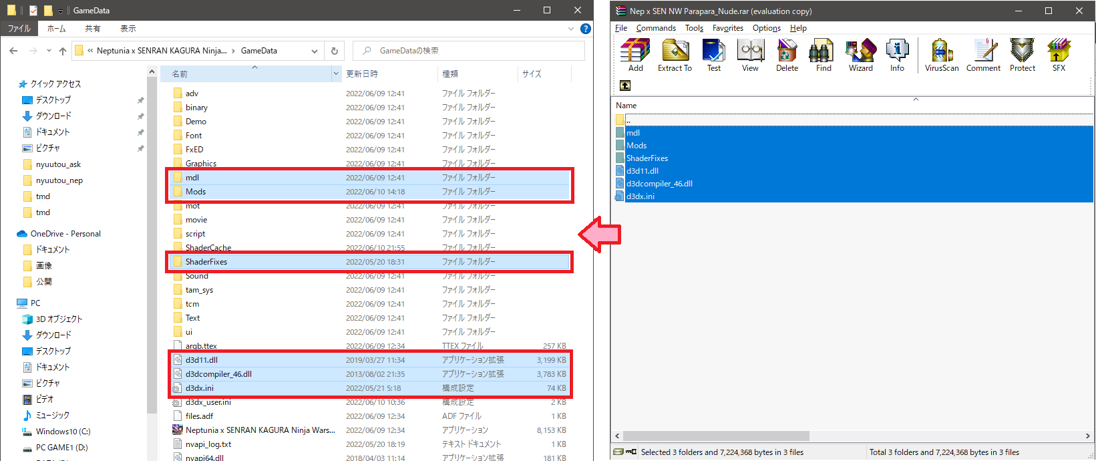Click the Protect archive icon
Viewport: 1096px width, 461px height.
[x=1023, y=55]
